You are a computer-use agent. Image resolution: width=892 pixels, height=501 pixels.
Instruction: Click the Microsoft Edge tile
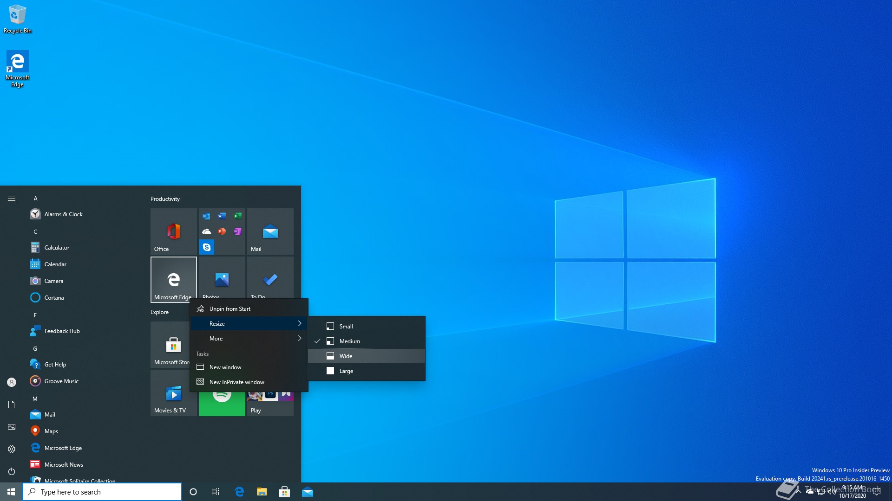[x=174, y=280]
